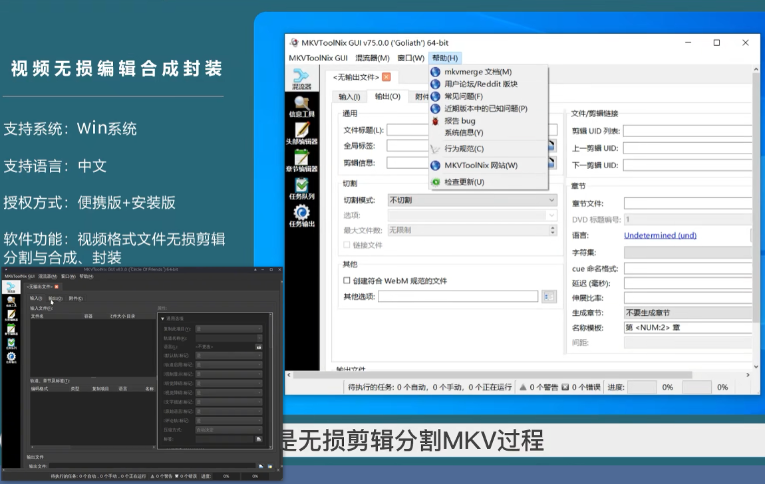The height and width of the screenshot is (484, 765).
Task: Click the 其他选项 text field
Action: click(458, 296)
